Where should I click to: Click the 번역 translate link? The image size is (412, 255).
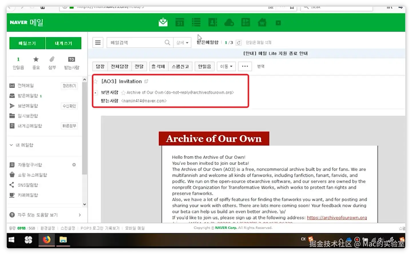click(261, 66)
